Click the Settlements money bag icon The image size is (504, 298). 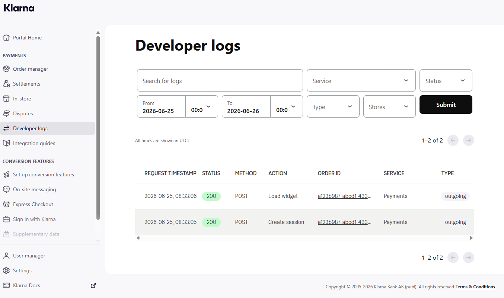[6, 84]
